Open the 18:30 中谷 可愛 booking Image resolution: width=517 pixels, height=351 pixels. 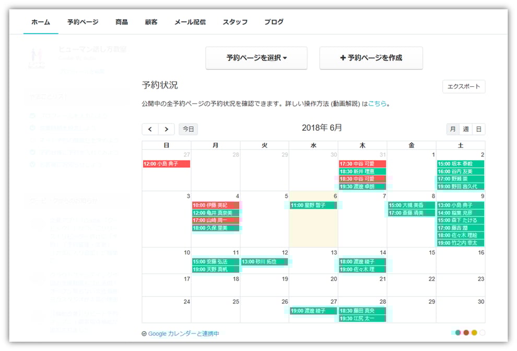coord(362,178)
